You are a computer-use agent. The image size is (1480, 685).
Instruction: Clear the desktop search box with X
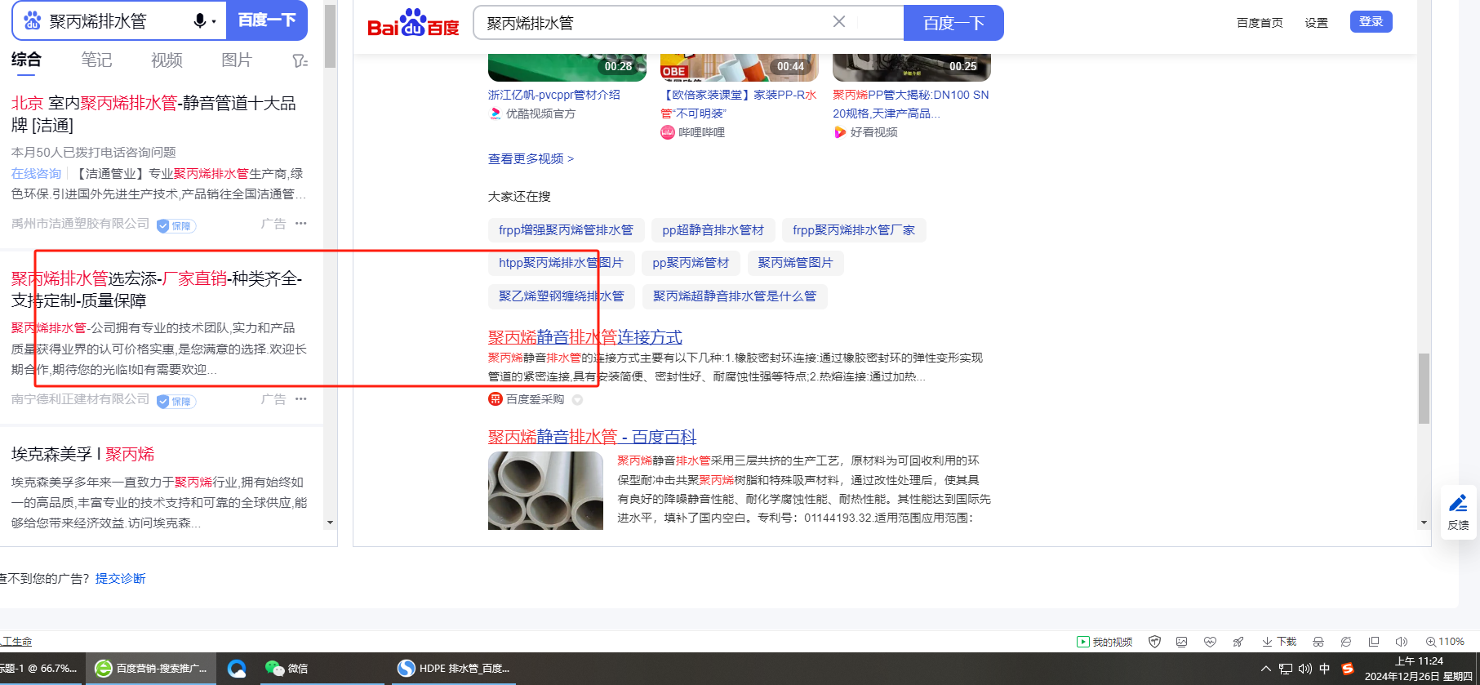tap(839, 22)
